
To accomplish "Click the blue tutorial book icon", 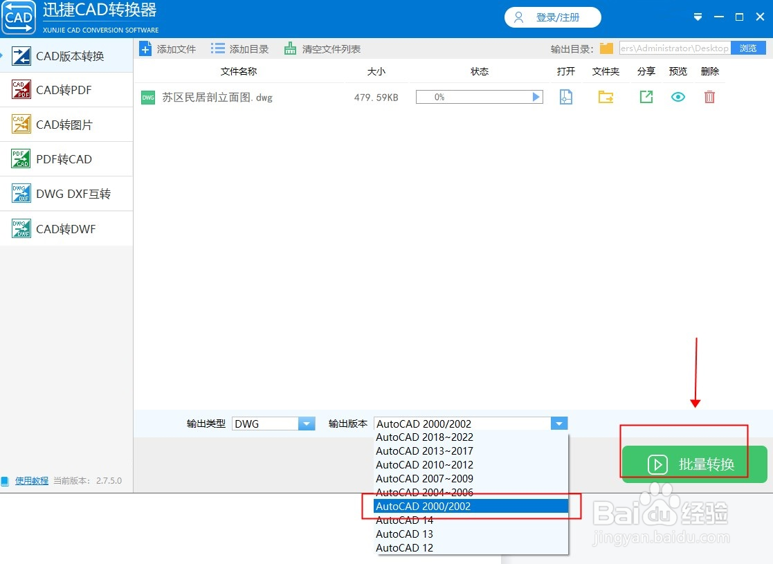I will [x=5, y=481].
